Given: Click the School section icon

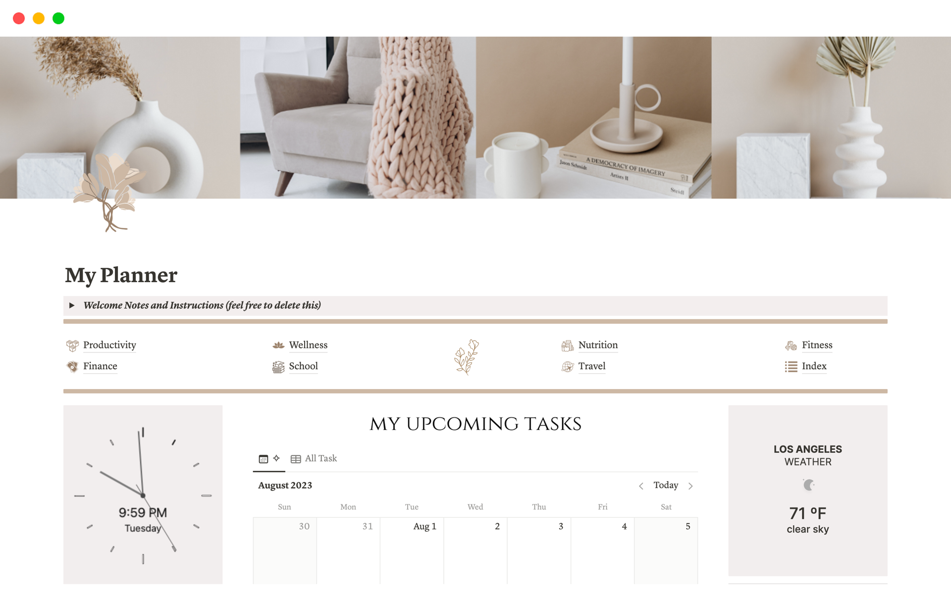Looking at the screenshot, I should [x=278, y=365].
